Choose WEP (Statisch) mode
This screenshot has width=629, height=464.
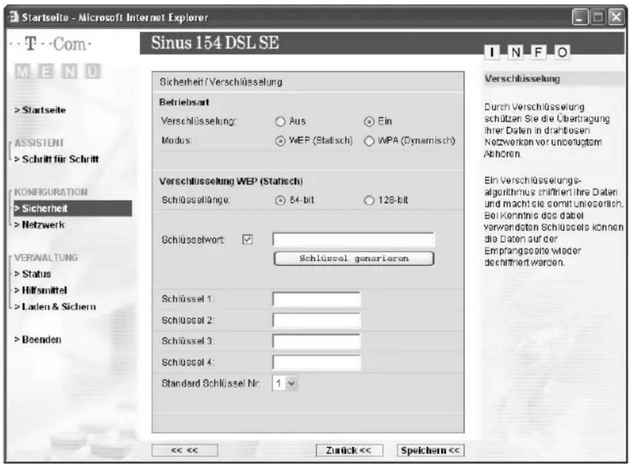pos(280,141)
